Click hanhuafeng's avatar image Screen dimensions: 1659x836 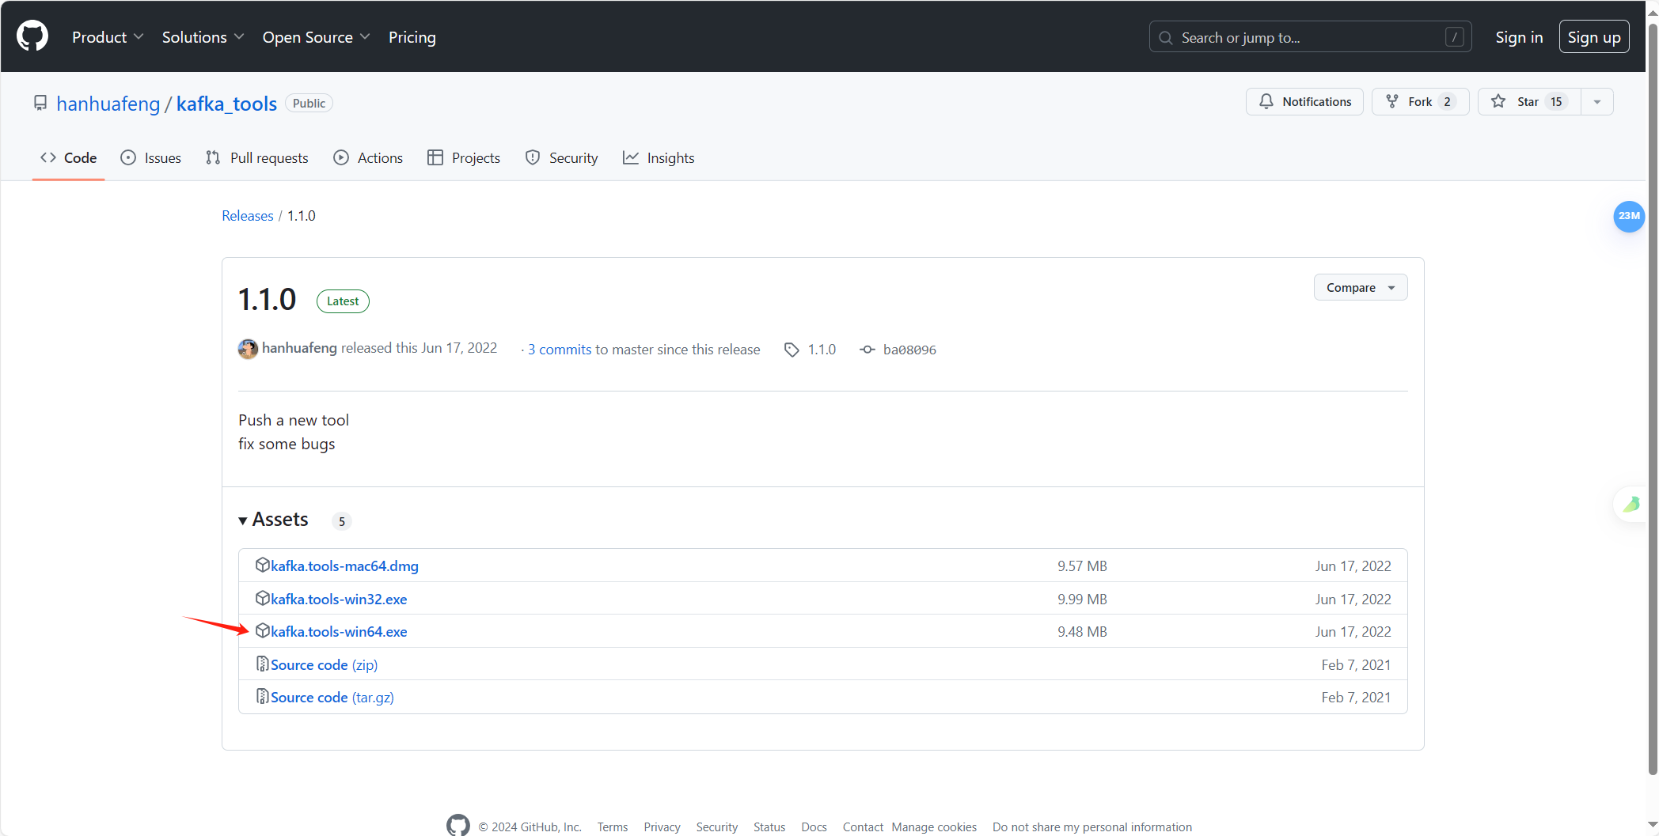coord(248,349)
